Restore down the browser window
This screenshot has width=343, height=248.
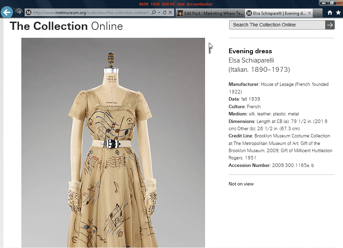click(x=332, y=3)
